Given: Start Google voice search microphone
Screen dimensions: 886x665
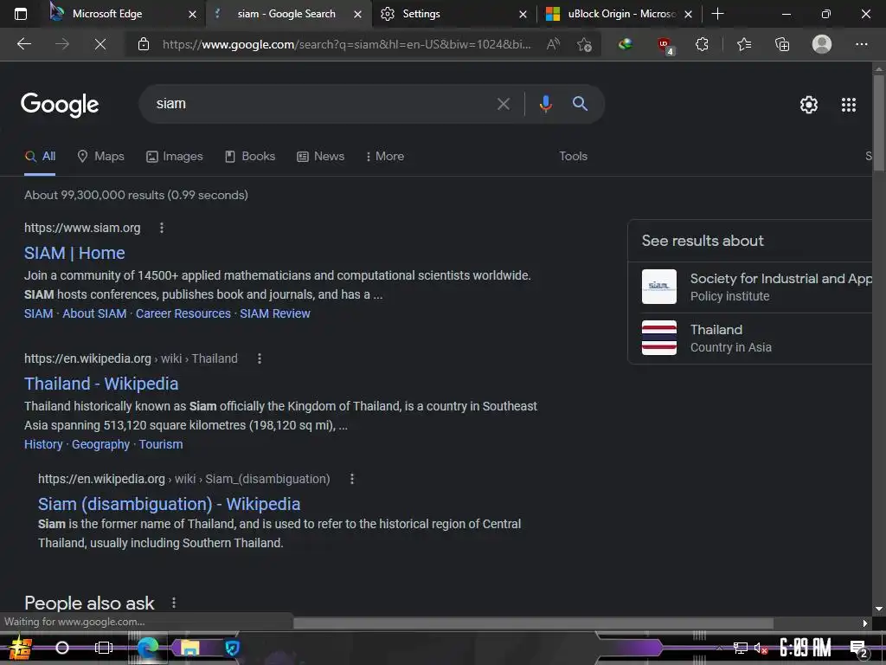Looking at the screenshot, I should coord(545,104).
